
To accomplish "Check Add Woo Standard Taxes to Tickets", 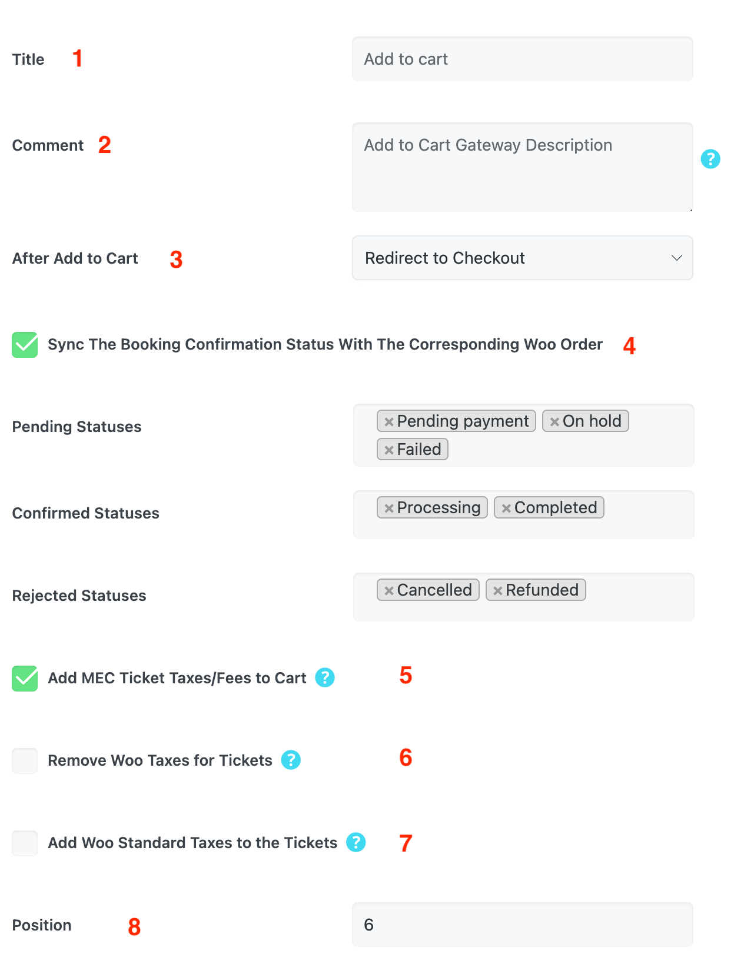I will 25,843.
